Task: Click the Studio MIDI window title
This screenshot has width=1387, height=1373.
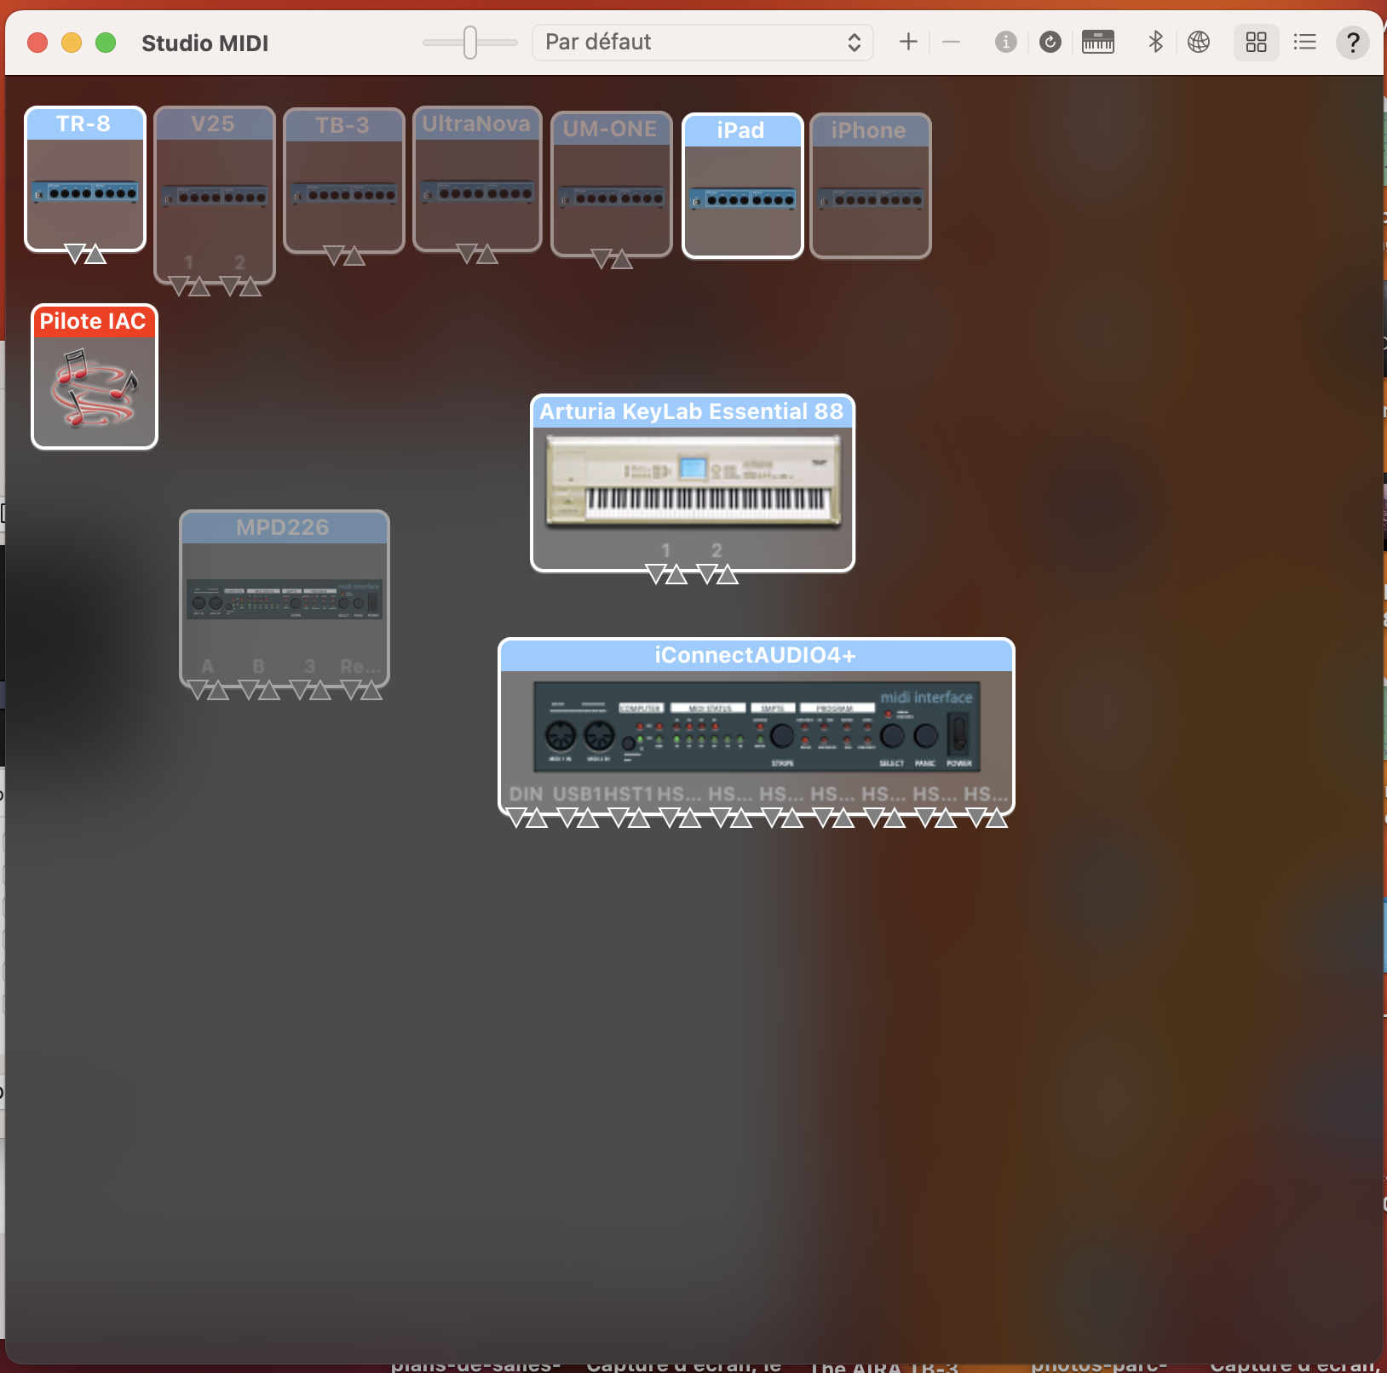Action: coord(204,43)
